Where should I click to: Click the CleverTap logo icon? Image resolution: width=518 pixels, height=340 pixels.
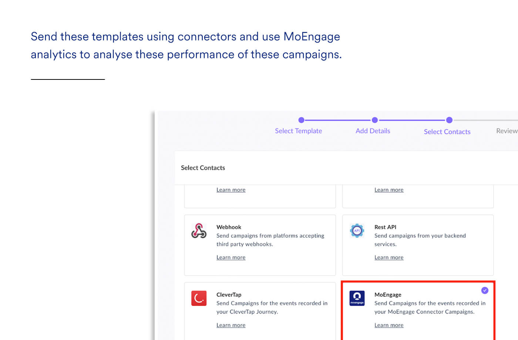coord(199,298)
